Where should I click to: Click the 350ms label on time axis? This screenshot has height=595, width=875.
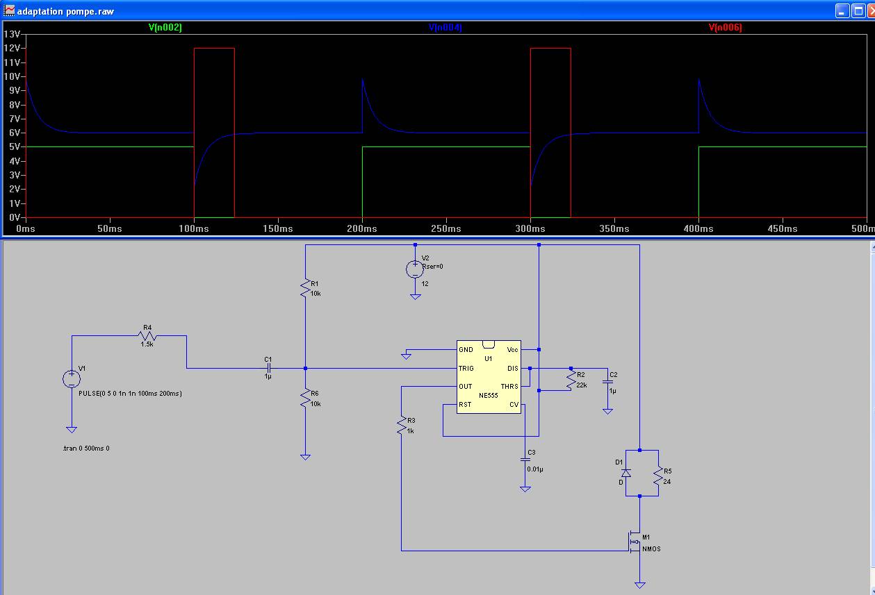614,228
